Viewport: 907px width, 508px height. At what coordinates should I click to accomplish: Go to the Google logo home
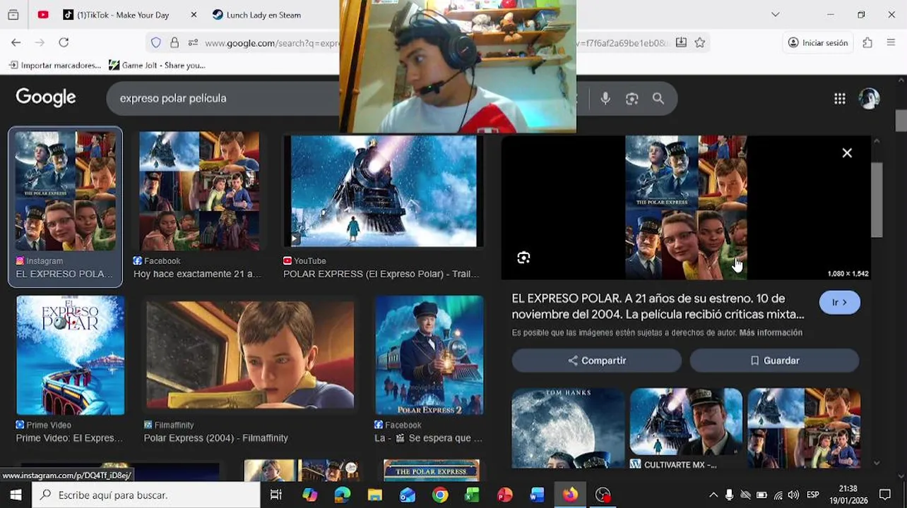[46, 97]
